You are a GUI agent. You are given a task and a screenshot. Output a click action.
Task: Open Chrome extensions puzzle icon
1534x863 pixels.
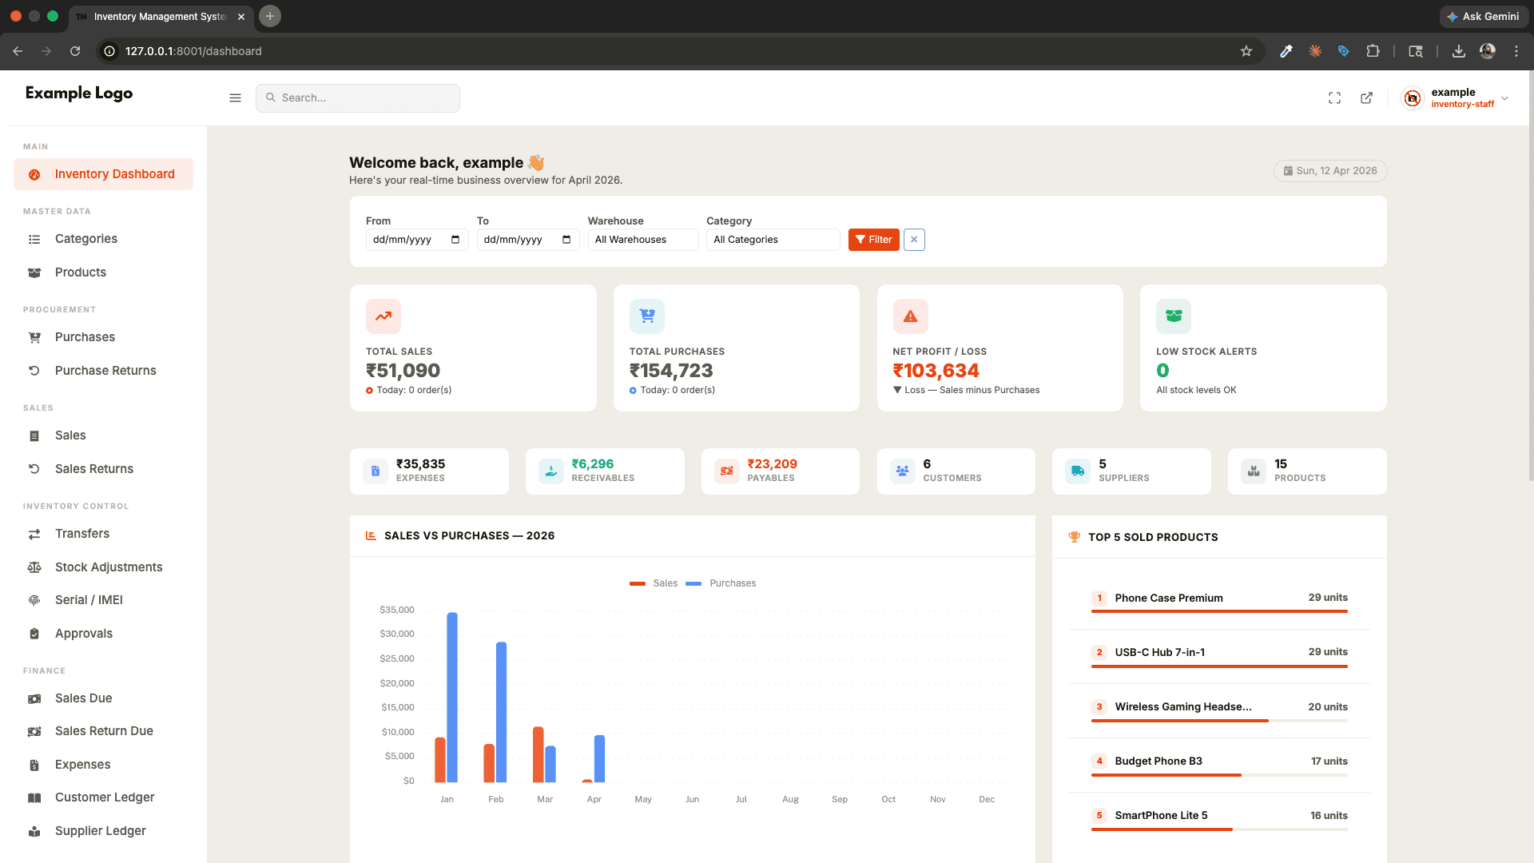click(x=1373, y=51)
